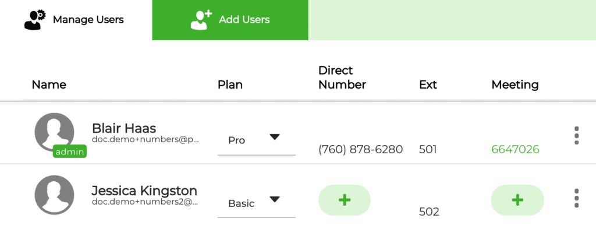
Task: Click the Add Users plus-person icon
Action: 201,20
